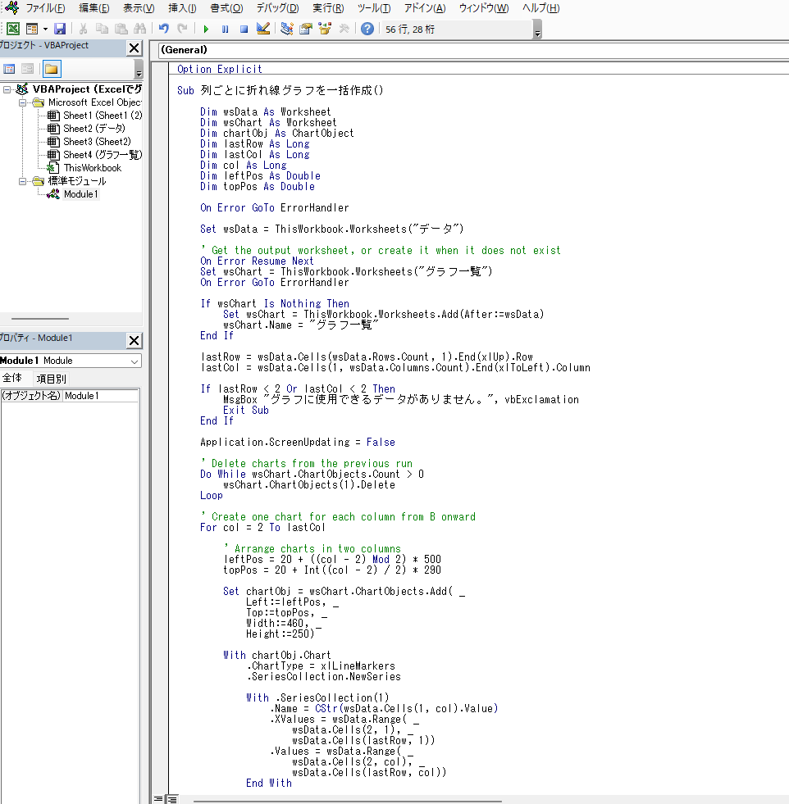789x804 pixels.
Task: Click the .ChartType = xlLineMarkers line
Action: (321, 666)
